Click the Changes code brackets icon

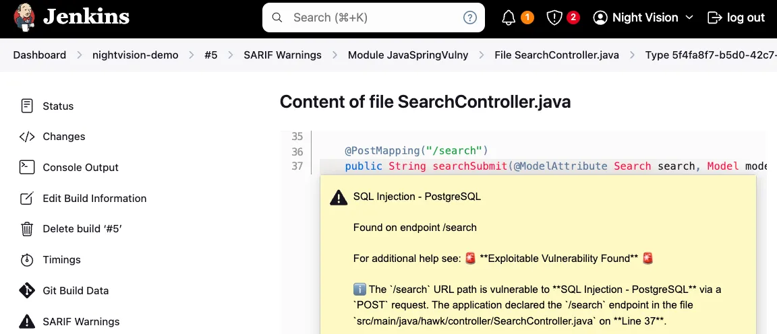click(27, 137)
